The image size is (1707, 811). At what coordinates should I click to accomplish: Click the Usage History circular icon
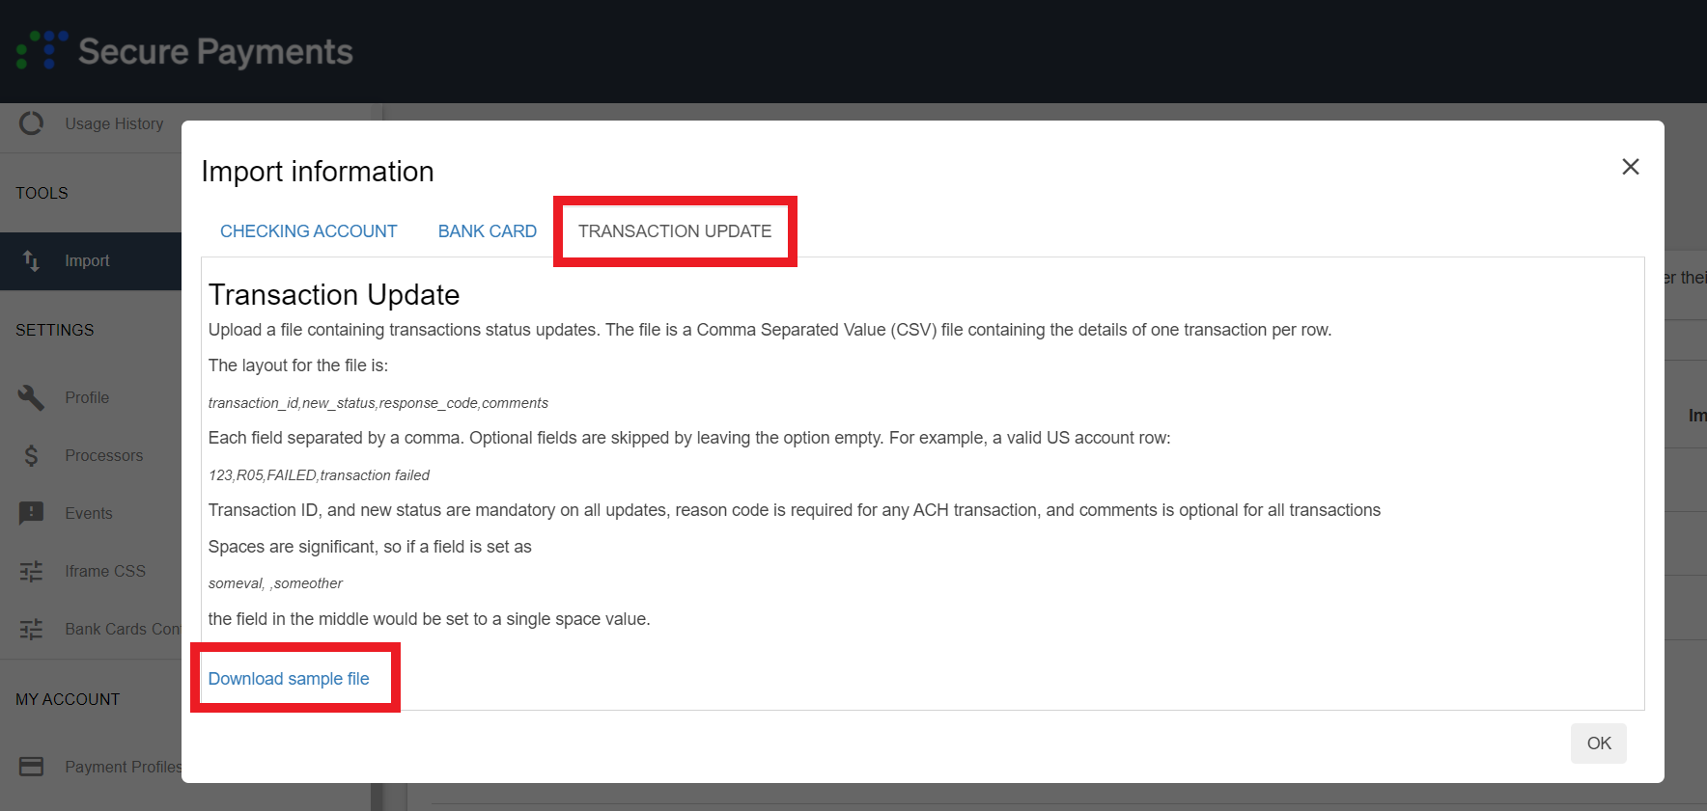pyautogui.click(x=32, y=123)
